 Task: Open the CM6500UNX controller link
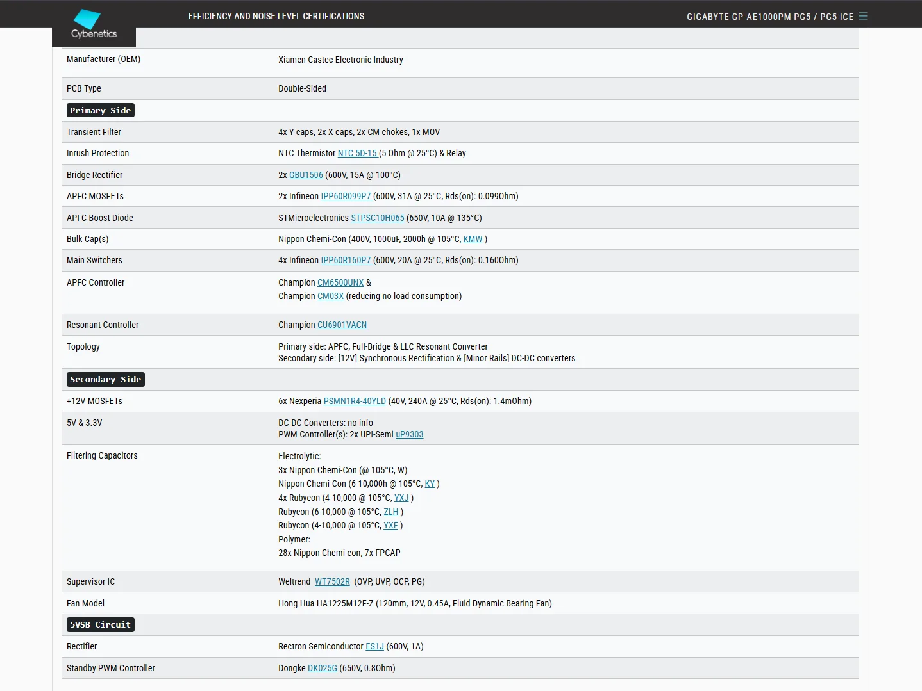point(340,282)
